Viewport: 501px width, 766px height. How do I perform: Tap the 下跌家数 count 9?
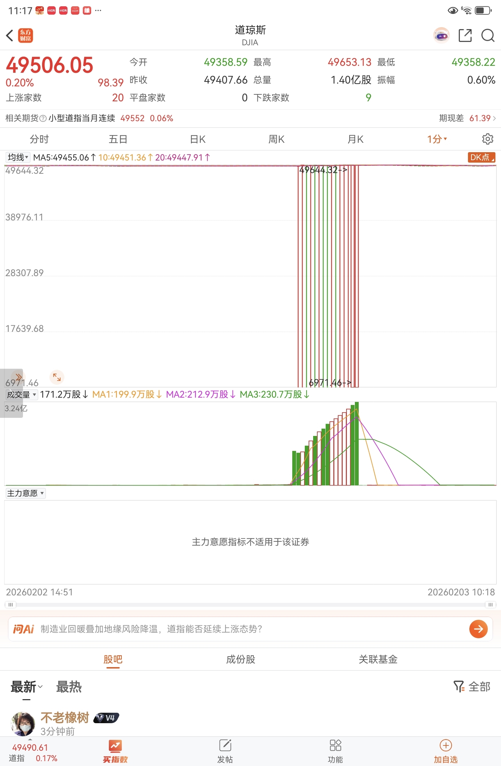[368, 98]
